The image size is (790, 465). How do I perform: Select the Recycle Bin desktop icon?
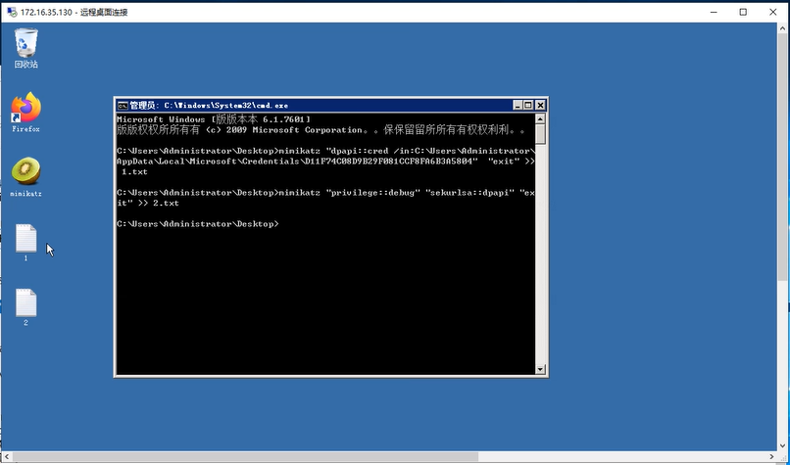(25, 48)
